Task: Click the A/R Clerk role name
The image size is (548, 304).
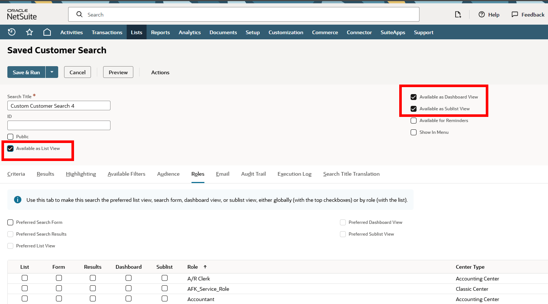Action: 199,279
